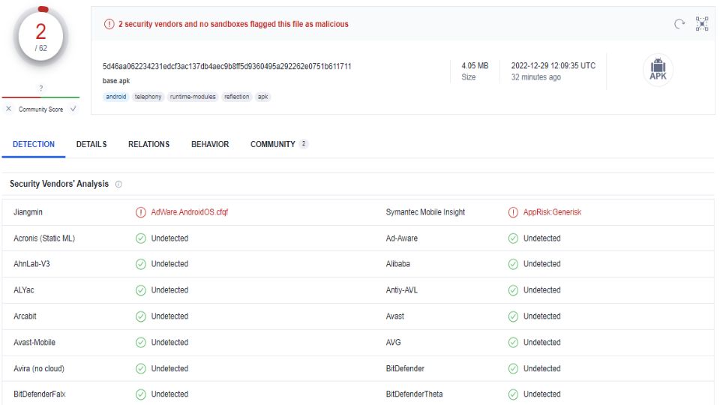720x405 pixels.
Task: Click the APK file type icon
Action: click(658, 70)
